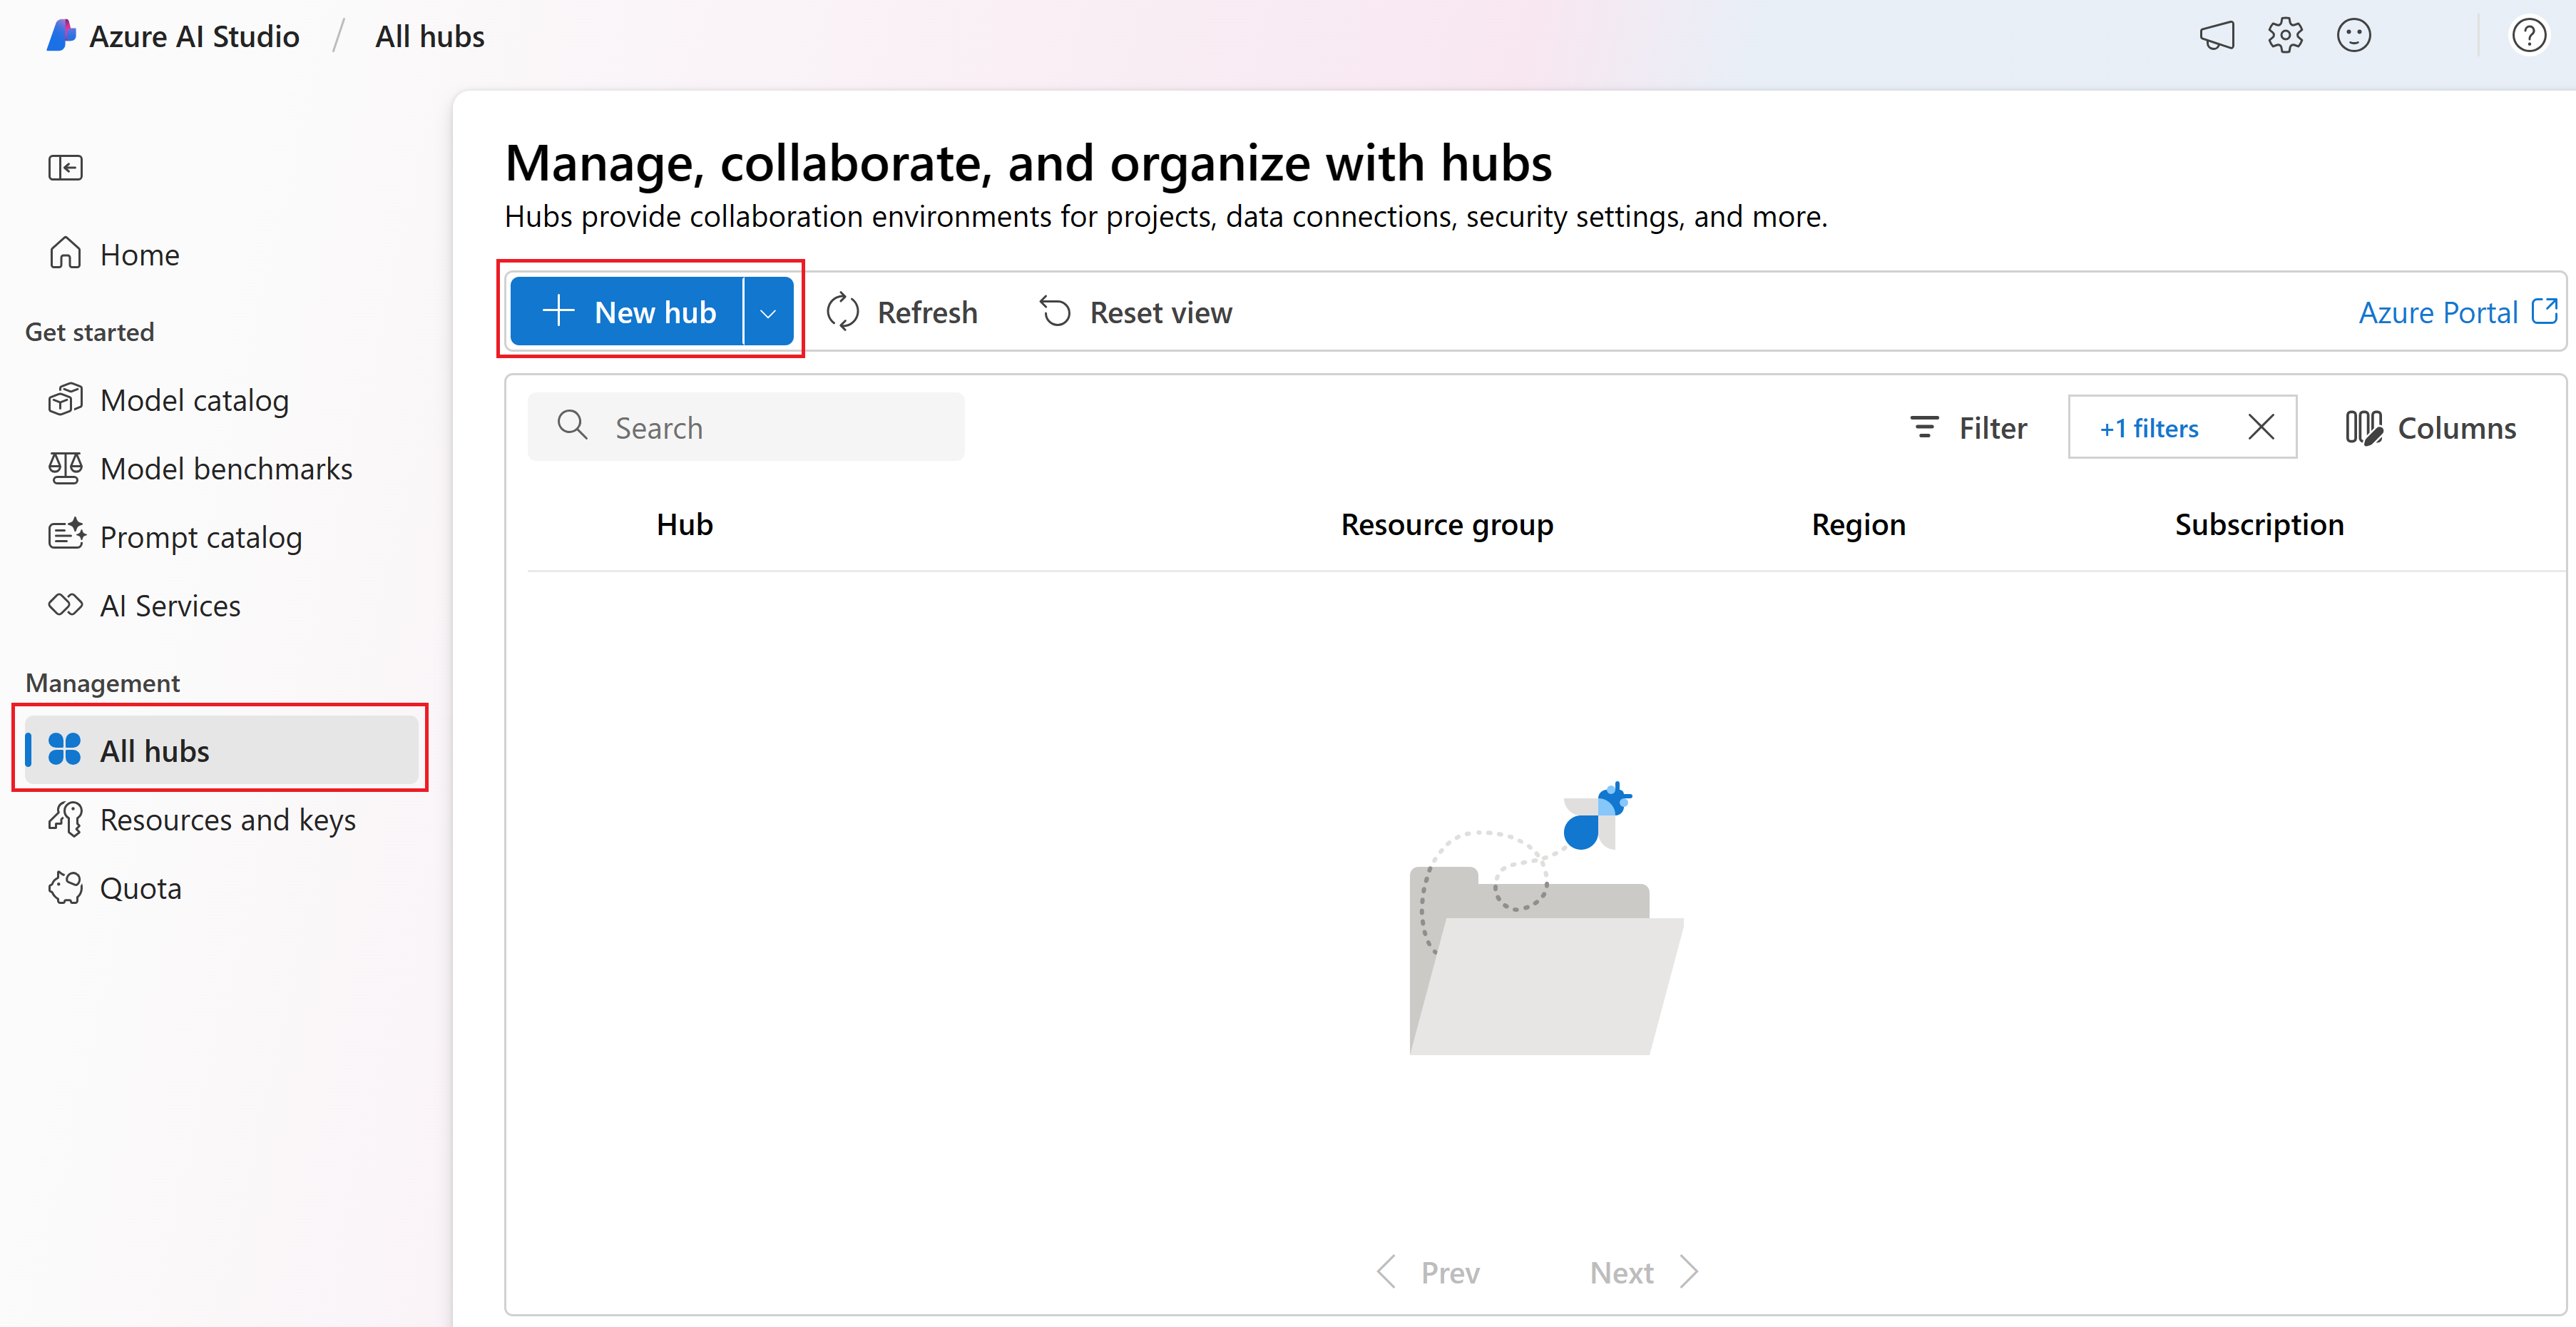Expand the New hub dropdown arrow
This screenshot has height=1327, width=2576.
coord(770,312)
